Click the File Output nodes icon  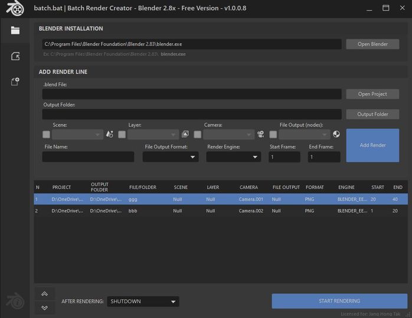336,134
